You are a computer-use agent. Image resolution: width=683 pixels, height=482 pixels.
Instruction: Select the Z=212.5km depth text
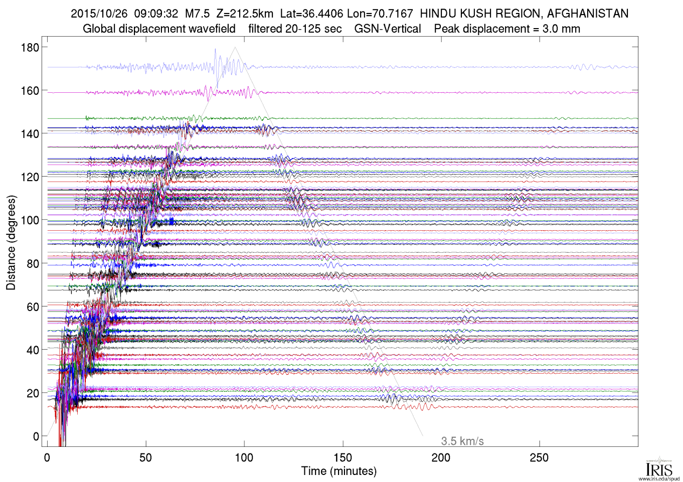pyautogui.click(x=245, y=14)
